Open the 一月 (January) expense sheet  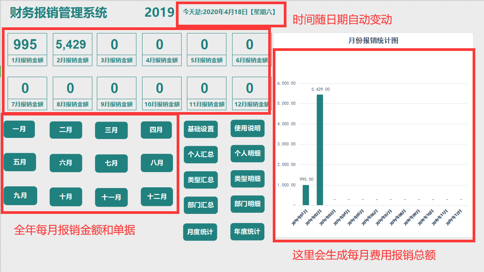point(19,129)
